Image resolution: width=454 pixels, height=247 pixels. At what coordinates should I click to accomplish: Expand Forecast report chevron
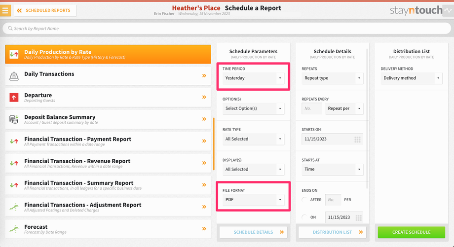204,229
